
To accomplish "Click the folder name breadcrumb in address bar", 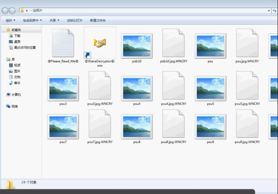I will [x=36, y=11].
